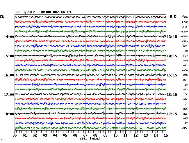Click minute tick label "00"
Screen dimensions: 189x143
pyautogui.click(x=15, y=135)
